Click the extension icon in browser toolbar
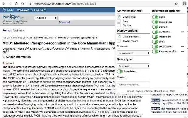The height and width of the screenshot is (118, 188). (x=184, y=4)
